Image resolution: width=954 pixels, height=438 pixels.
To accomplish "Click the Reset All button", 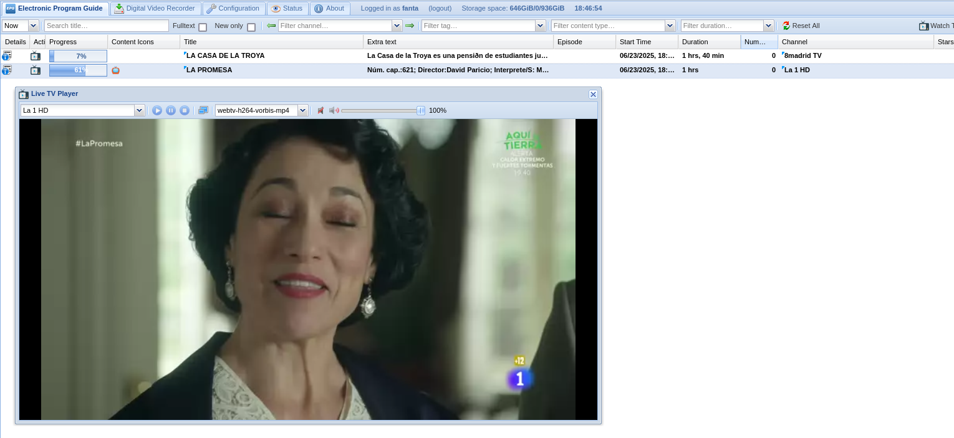I will point(801,26).
